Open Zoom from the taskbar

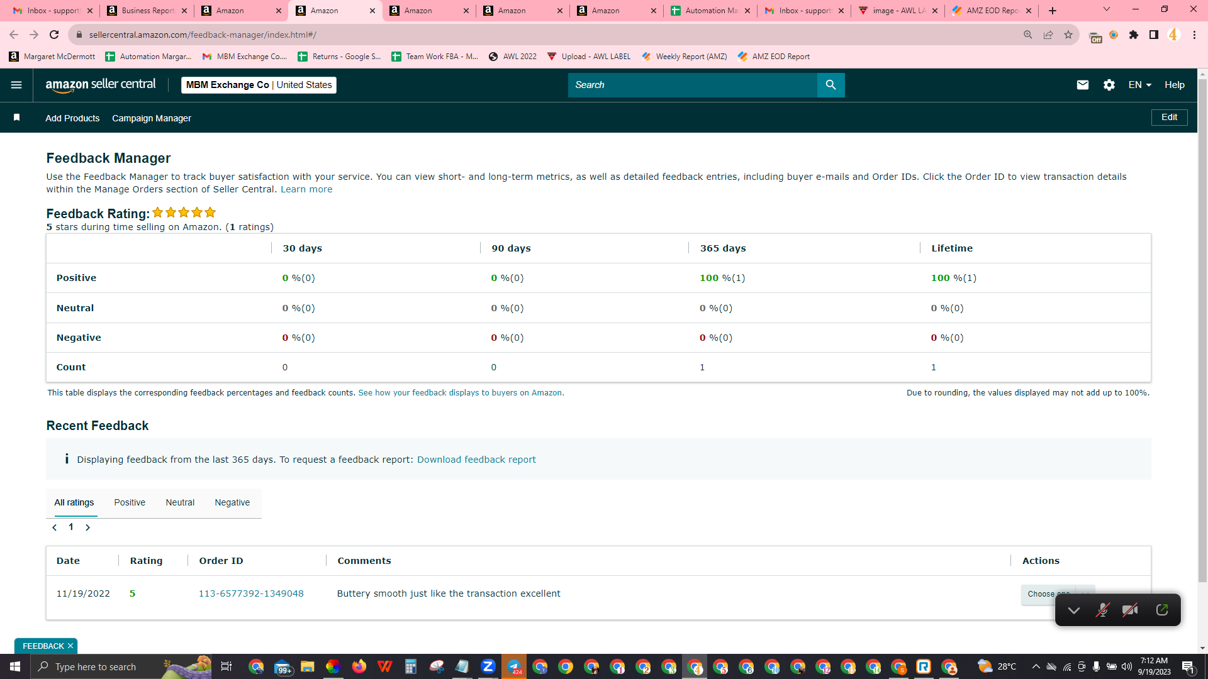coord(488,666)
